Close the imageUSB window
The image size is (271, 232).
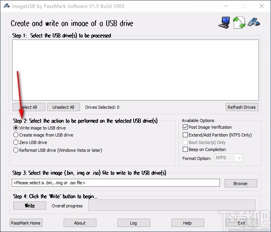[x=262, y=6]
